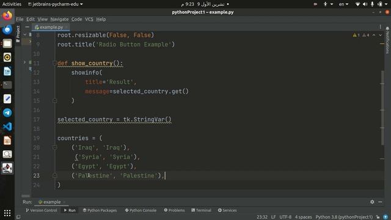The width and height of the screenshot is (391, 220).
Task: Open the magnifier app in the dock
Action: (7, 154)
